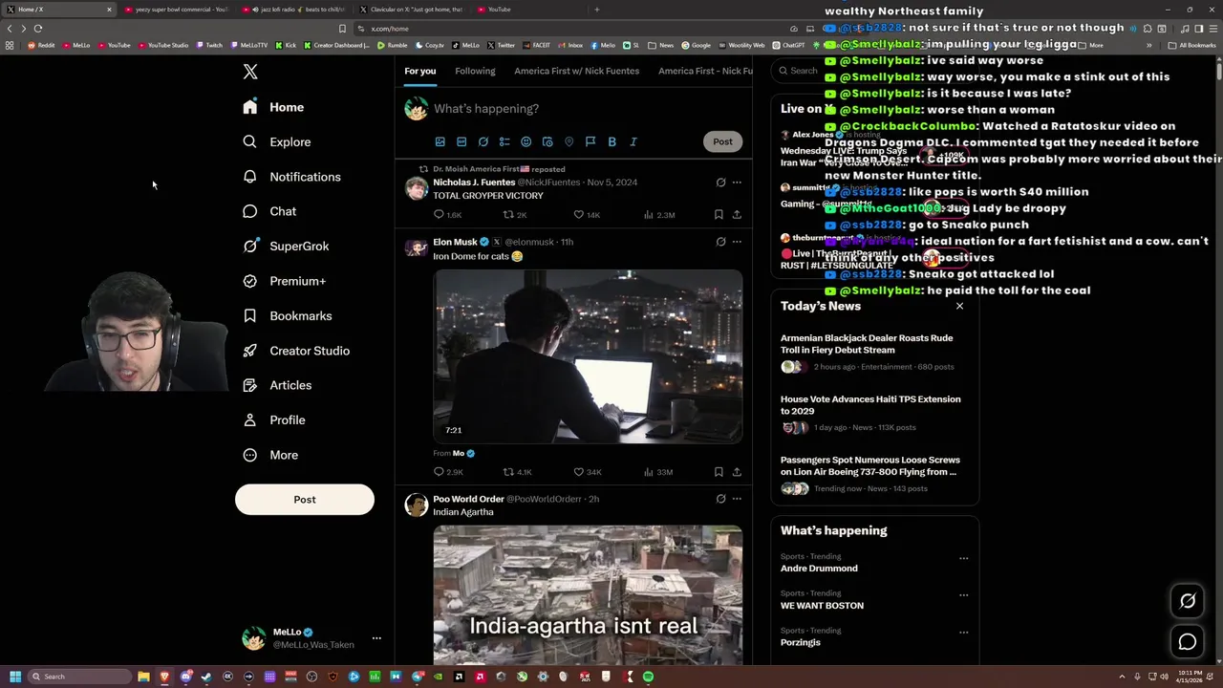Reply to TOTAL GROYPER VICTORY post
The height and width of the screenshot is (688, 1223).
[447, 215]
